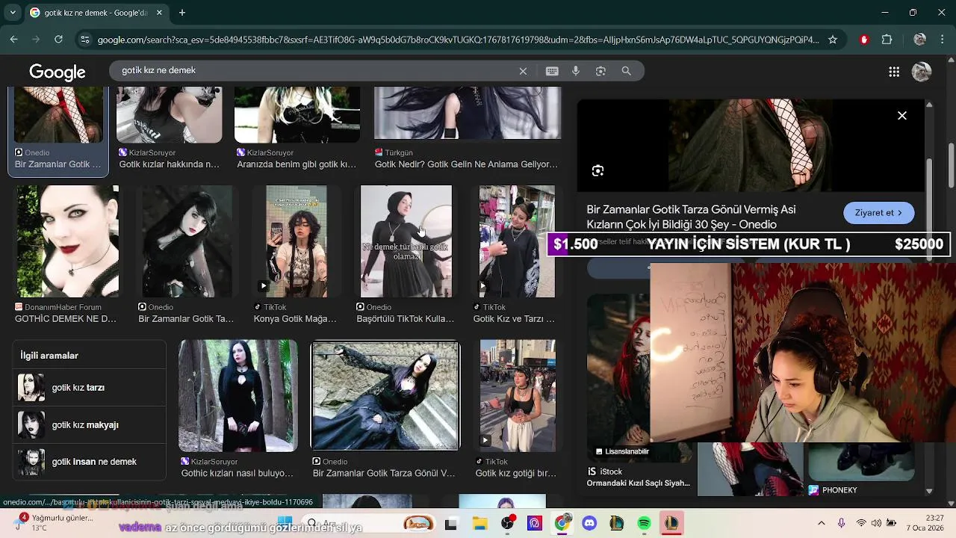Bookmark this page with star icon
Screen dimensions: 956x538
[x=833, y=40]
